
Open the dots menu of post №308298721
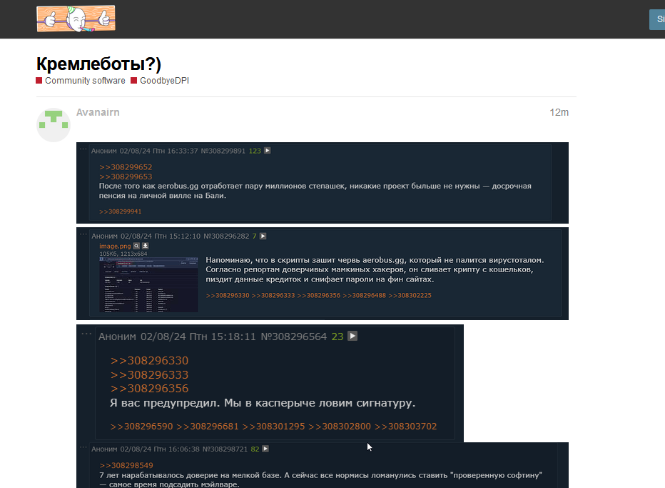[x=83, y=447]
